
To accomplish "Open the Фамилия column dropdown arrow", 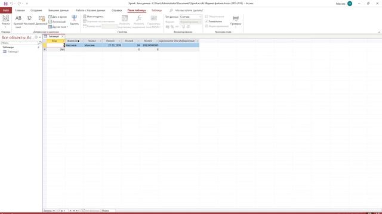I will [82, 41].
